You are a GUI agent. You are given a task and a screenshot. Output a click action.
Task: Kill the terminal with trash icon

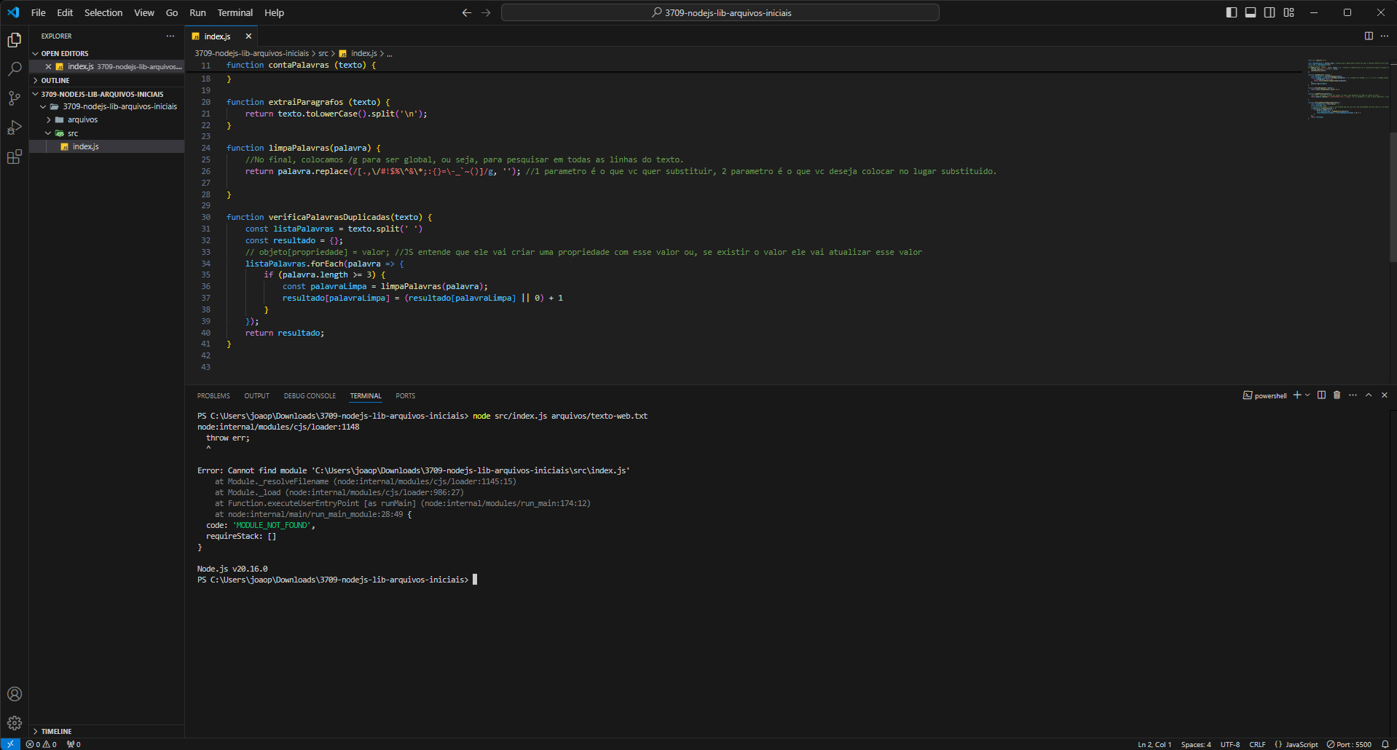click(x=1337, y=395)
